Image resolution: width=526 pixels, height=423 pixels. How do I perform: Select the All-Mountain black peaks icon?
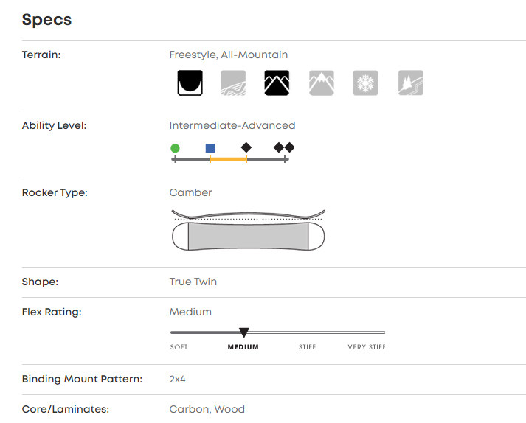coord(277,83)
